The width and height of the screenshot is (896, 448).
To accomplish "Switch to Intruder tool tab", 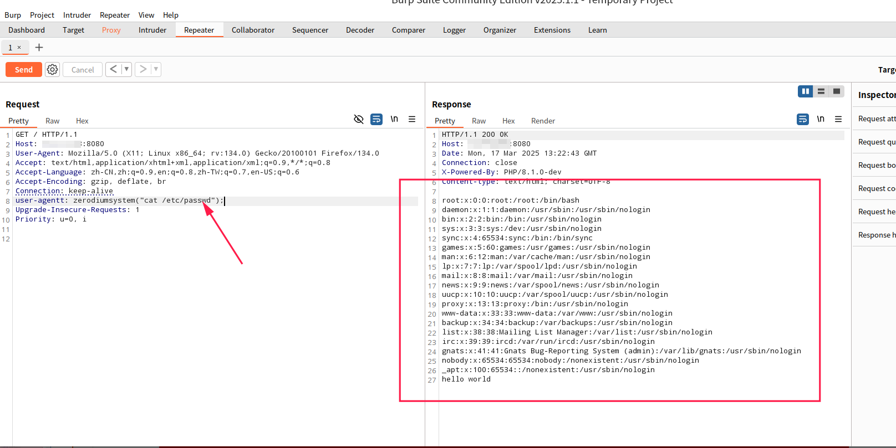I will (152, 30).
